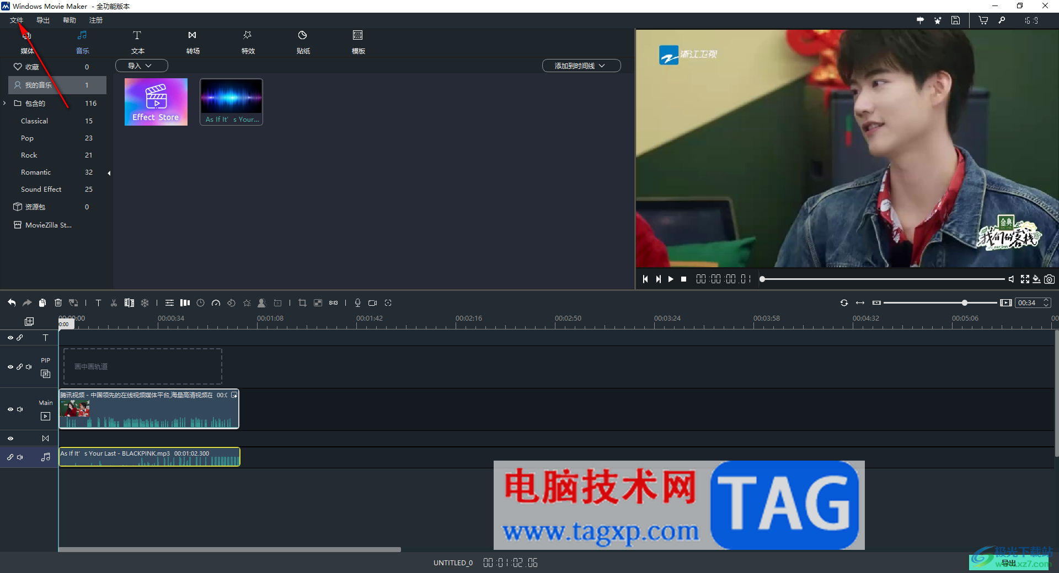This screenshot has width=1059, height=573.
Task: Switch to the 文本 text tab
Action: [137, 42]
